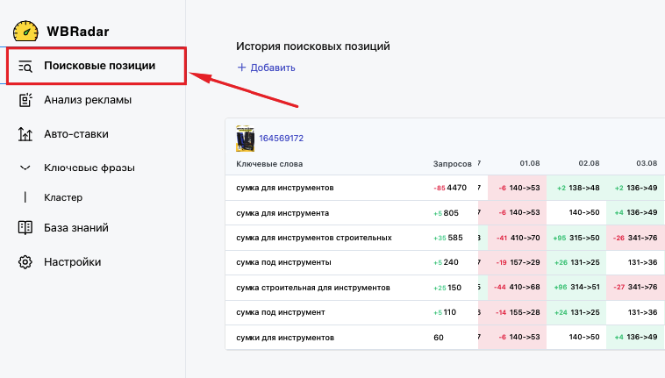Select keyword сумка строительная для инструментов
This screenshot has height=378, width=665.
313,288
